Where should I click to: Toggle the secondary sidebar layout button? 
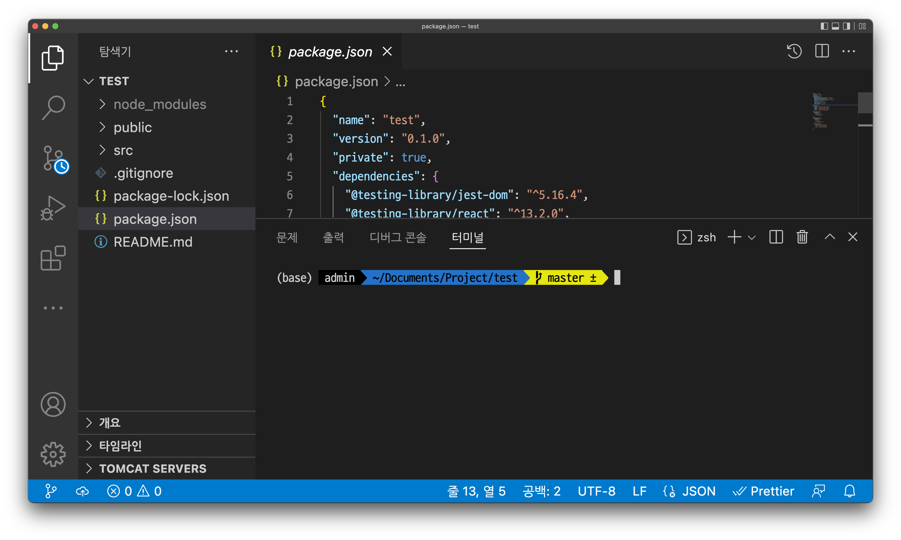click(x=846, y=26)
